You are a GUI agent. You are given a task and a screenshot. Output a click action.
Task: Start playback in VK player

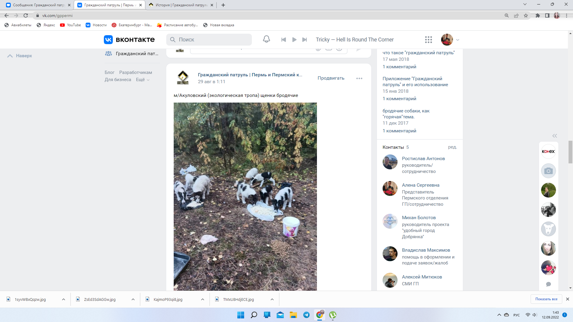[x=294, y=40]
